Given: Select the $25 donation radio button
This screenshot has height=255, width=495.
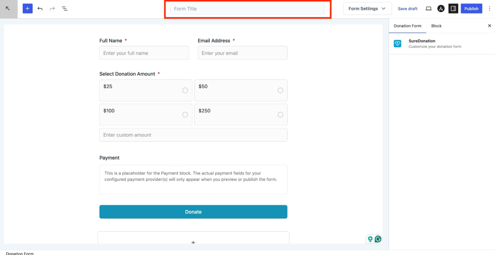Looking at the screenshot, I should [x=185, y=90].
